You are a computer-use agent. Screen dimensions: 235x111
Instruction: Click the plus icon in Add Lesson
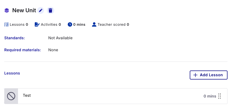tap(195, 75)
